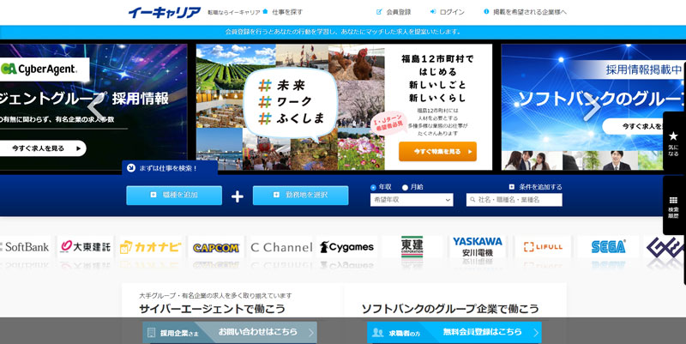Click 求職者の方 無料会員登録はこちら banner
The height and width of the screenshot is (344, 686).
click(454, 333)
